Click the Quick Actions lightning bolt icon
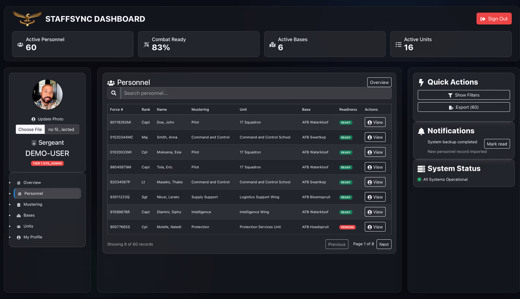This screenshot has height=299, width=520. point(421,82)
